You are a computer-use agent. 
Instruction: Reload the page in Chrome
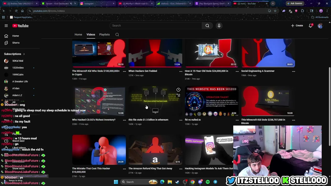click(x=16, y=11)
